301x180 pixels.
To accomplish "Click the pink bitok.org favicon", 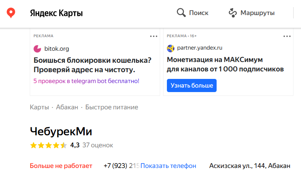I will coord(37,49).
